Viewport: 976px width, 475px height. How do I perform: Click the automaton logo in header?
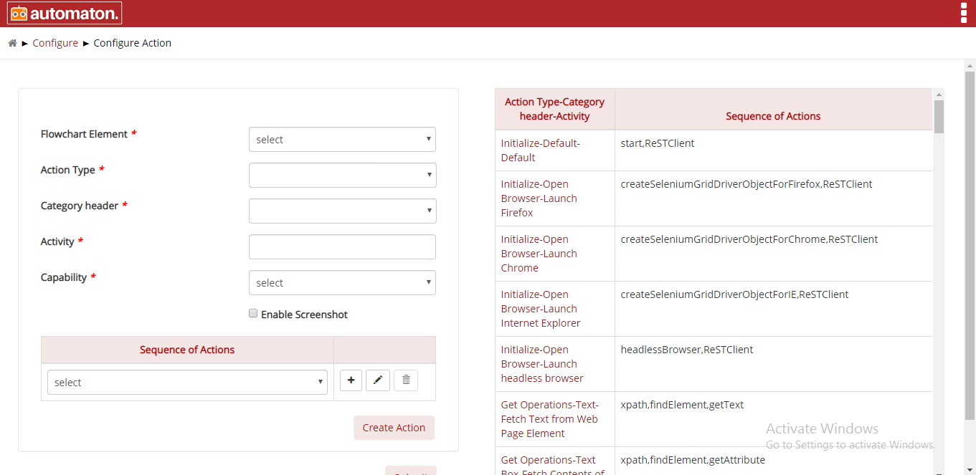point(65,13)
